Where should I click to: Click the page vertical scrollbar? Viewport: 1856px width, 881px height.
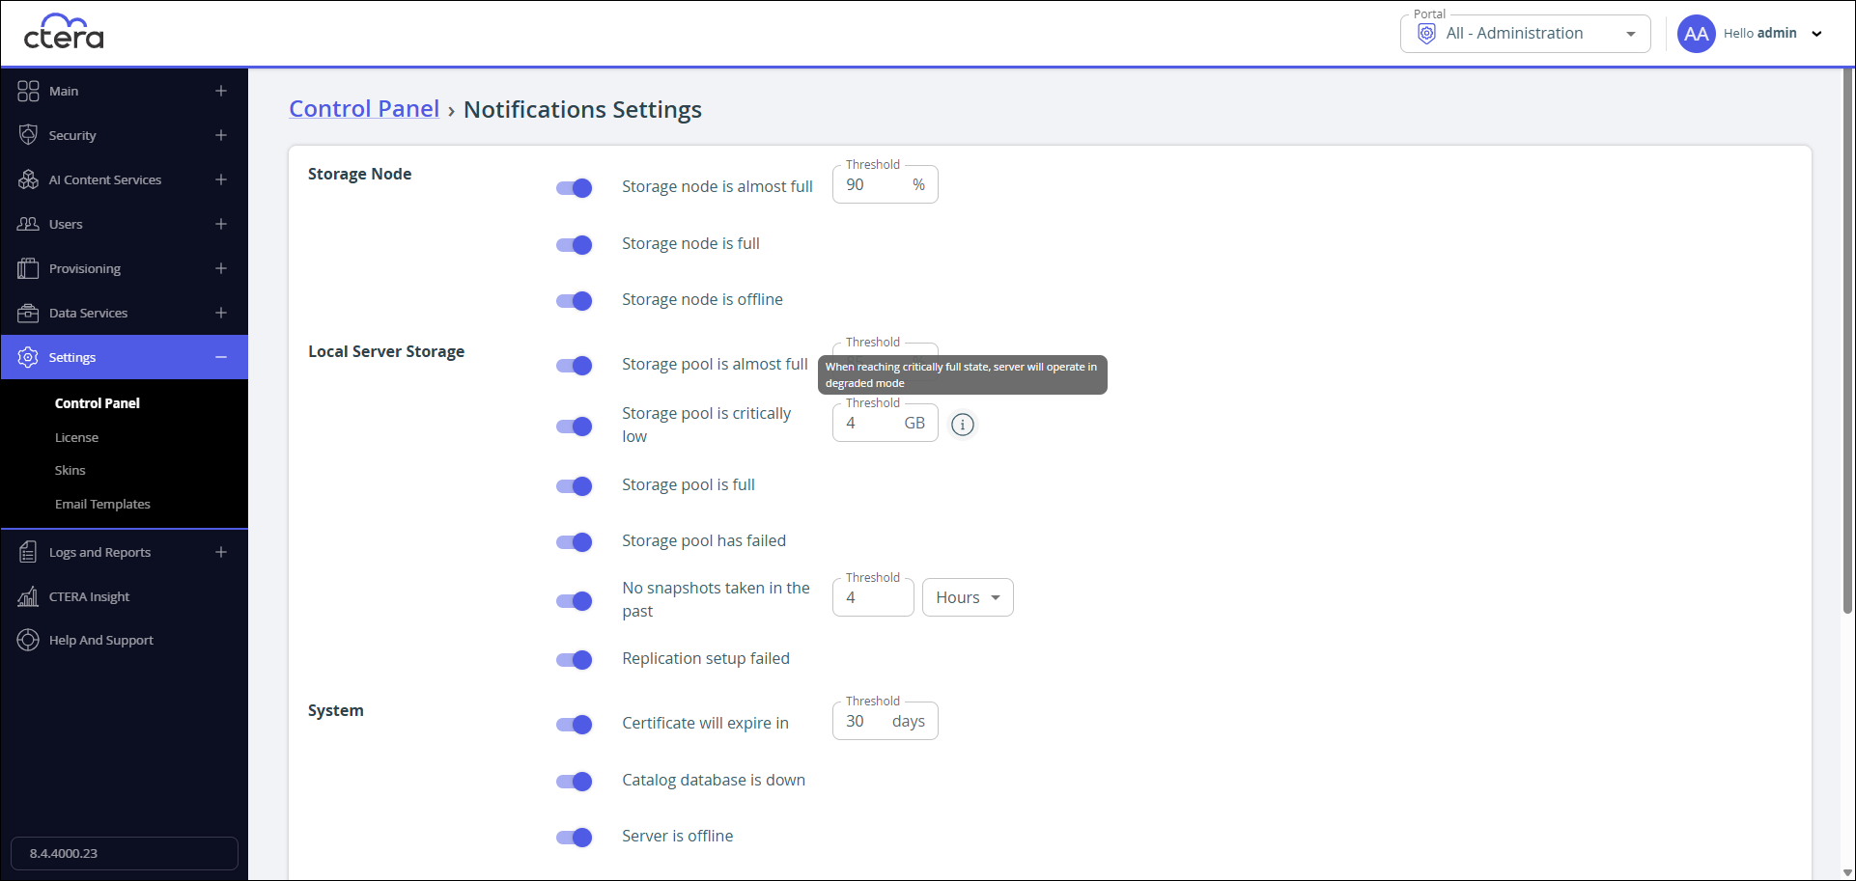point(1847,343)
